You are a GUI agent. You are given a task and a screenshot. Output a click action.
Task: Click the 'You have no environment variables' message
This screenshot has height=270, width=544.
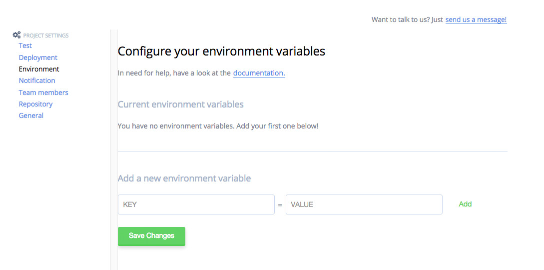(x=218, y=126)
